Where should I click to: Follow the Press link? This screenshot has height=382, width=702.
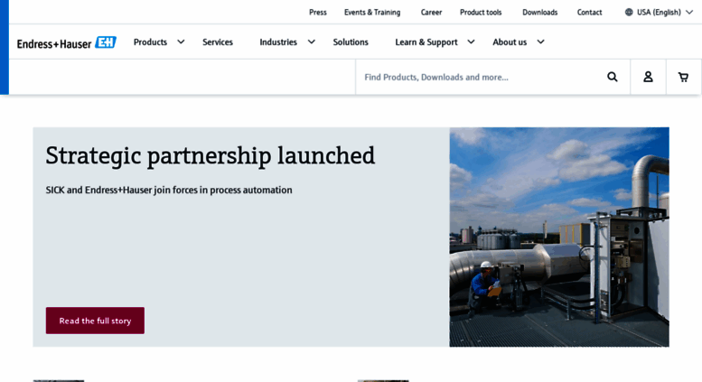coord(318,12)
